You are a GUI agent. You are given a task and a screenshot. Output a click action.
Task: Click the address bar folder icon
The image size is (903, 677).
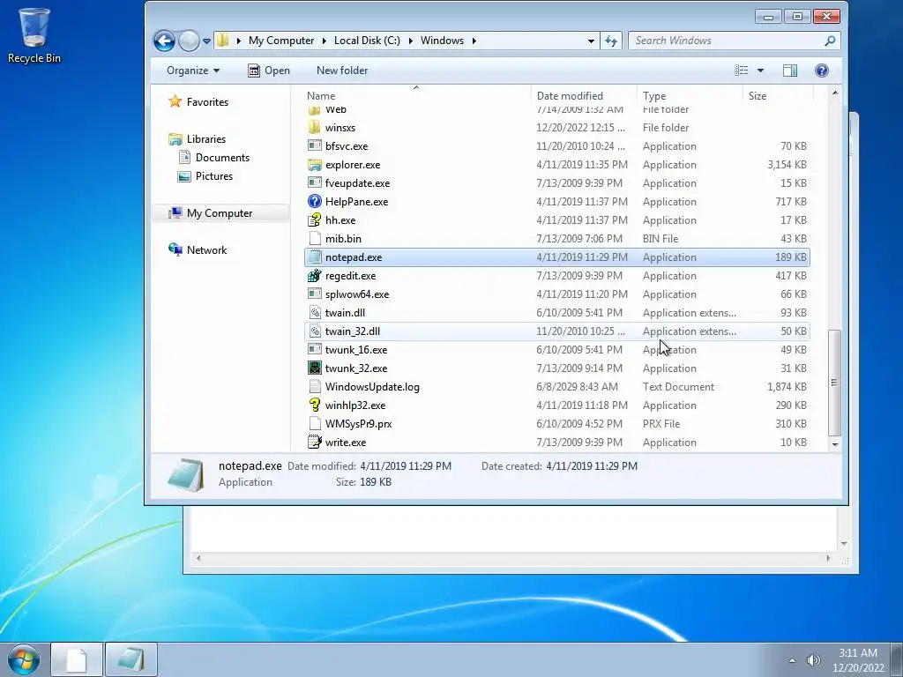tap(223, 41)
